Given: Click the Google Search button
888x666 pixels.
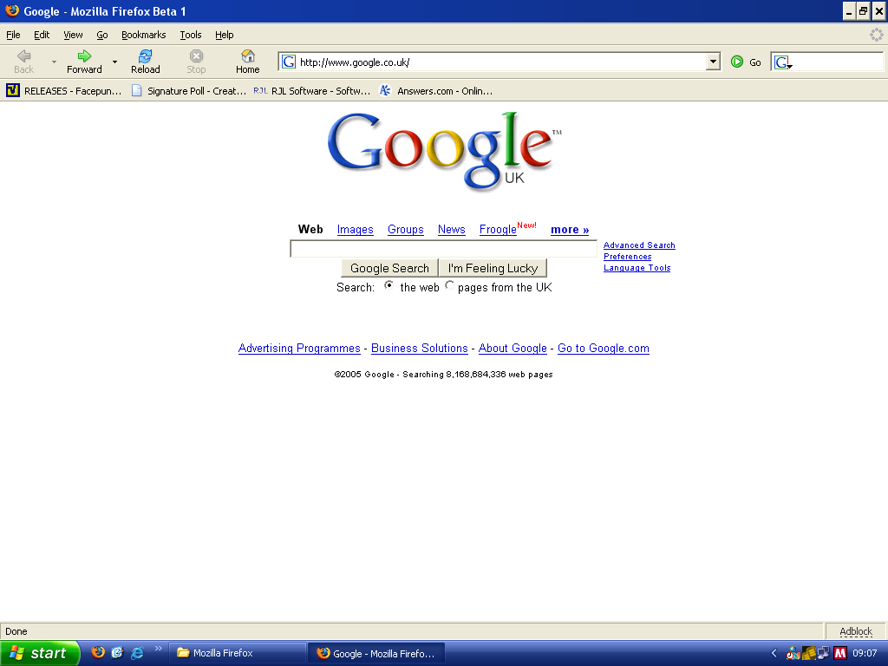Looking at the screenshot, I should (x=389, y=268).
